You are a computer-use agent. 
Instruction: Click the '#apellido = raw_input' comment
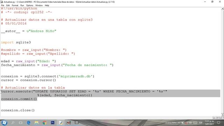[x=38, y=54]
